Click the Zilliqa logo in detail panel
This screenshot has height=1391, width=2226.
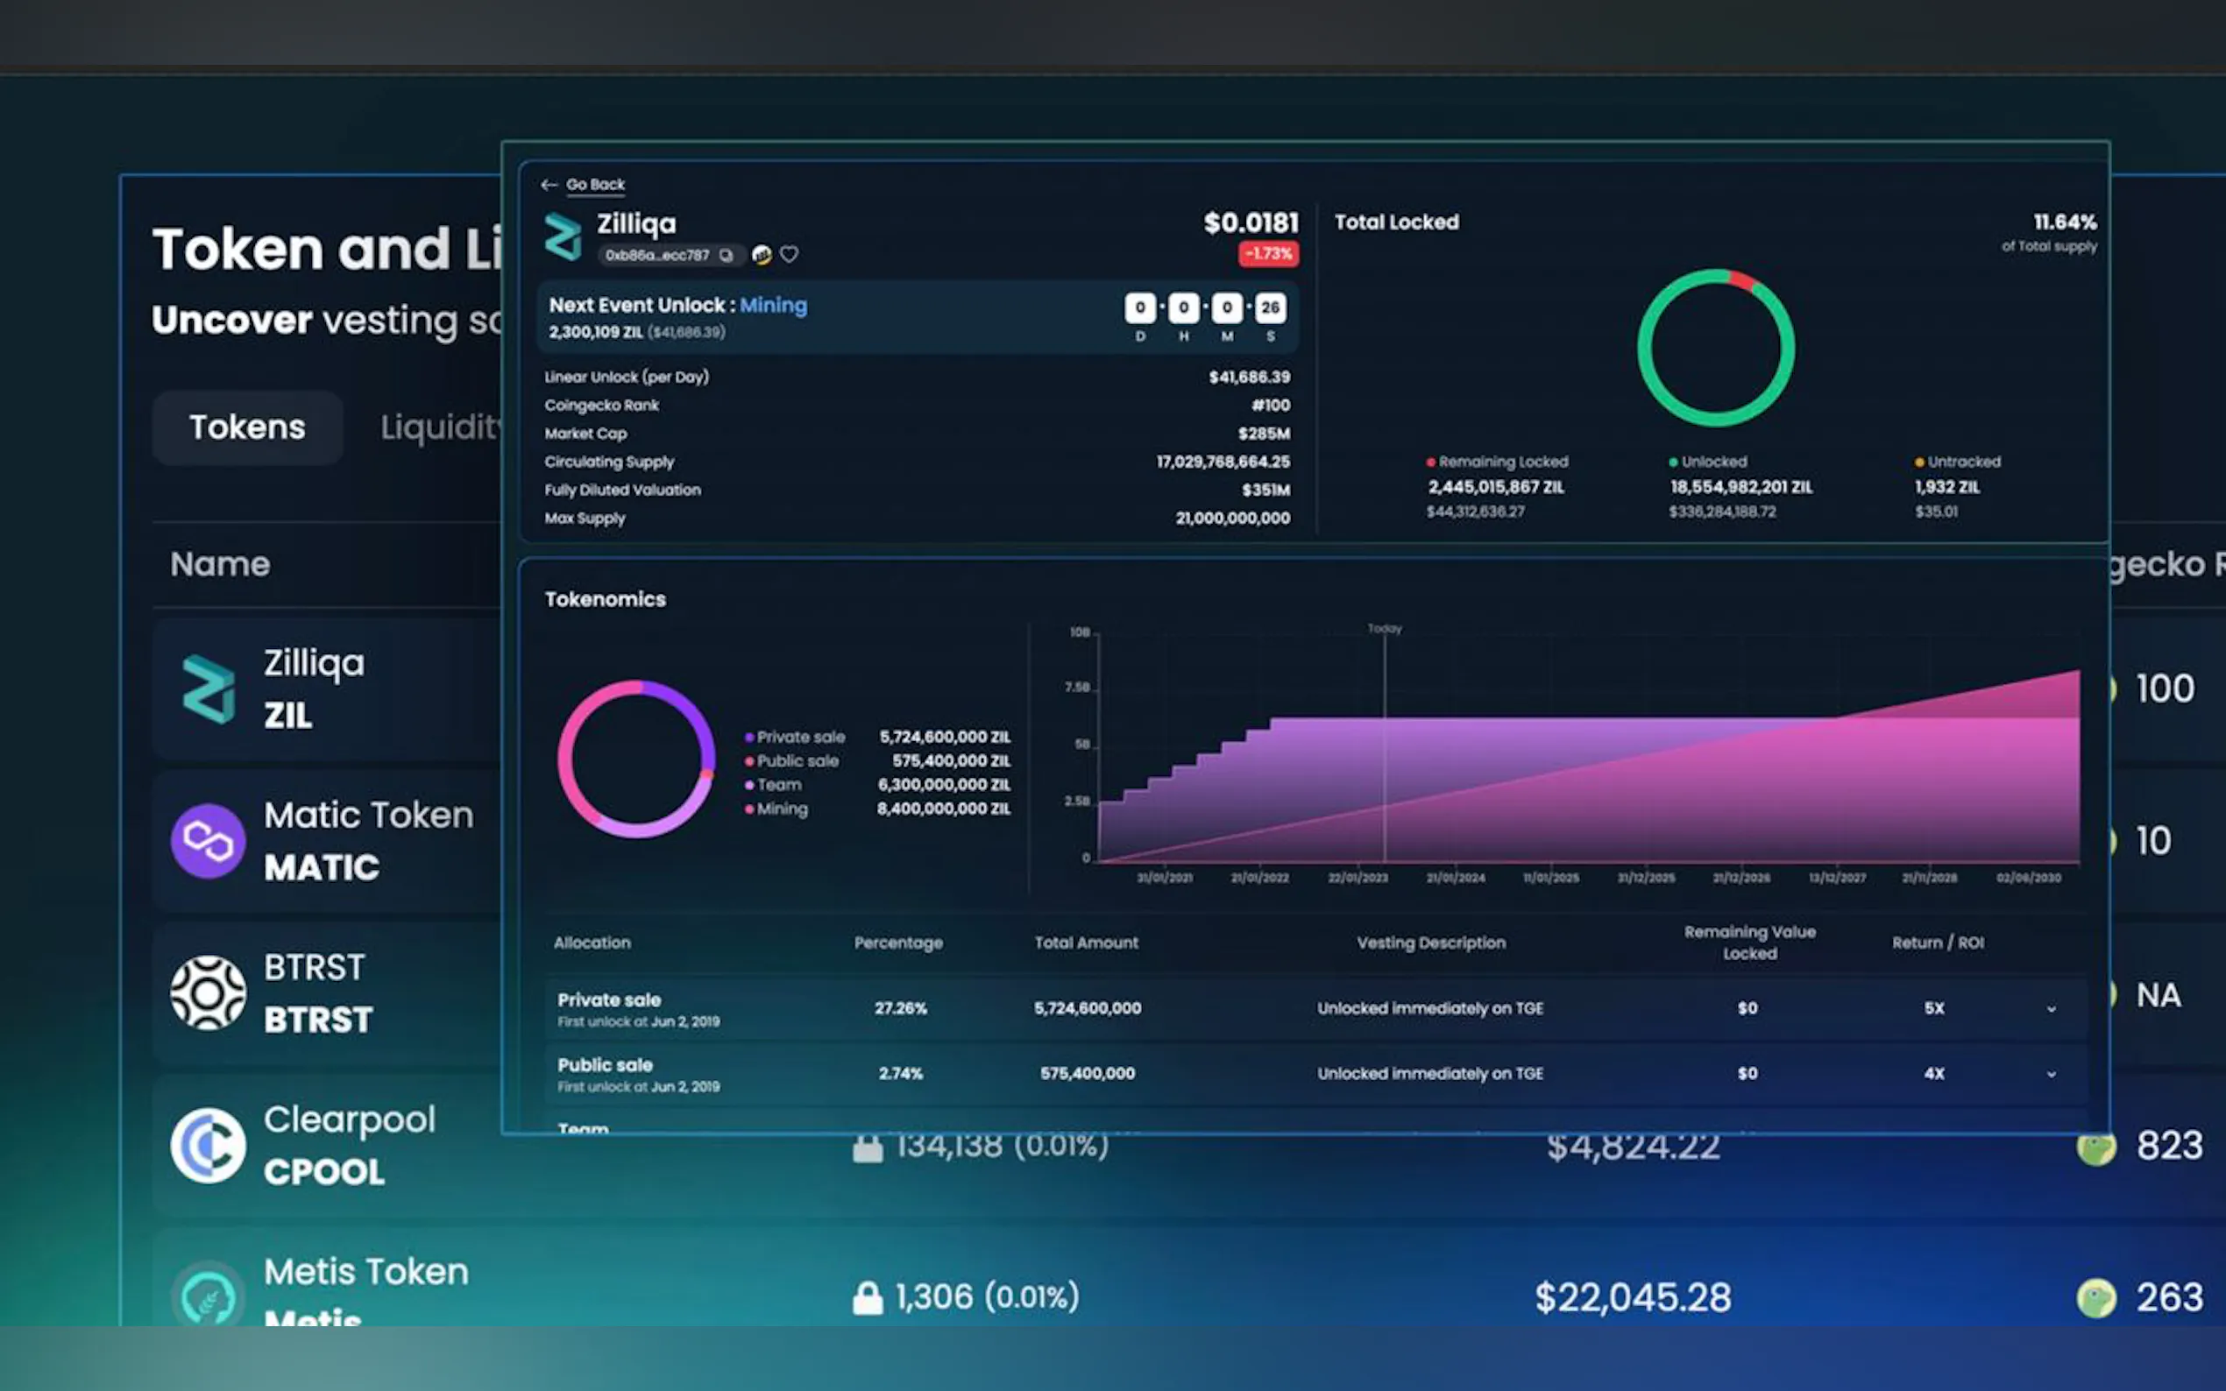click(x=564, y=237)
